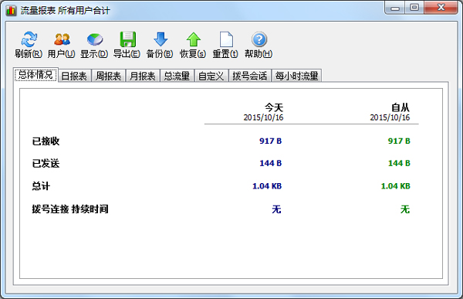Select the Display (显示) toolbar icon
Screen dimensions: 463x299
pos(94,39)
